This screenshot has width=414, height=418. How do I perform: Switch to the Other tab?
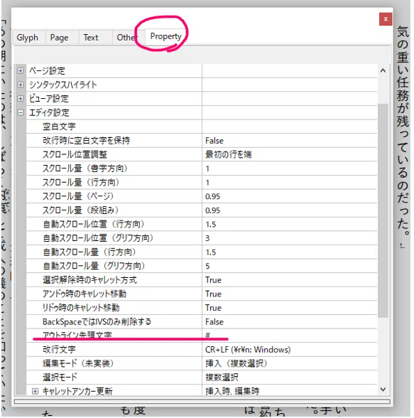[x=127, y=37]
